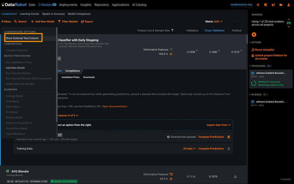Click the External test queued info icon
The height and width of the screenshot is (184, 294).
pyautogui.click(x=168, y=137)
